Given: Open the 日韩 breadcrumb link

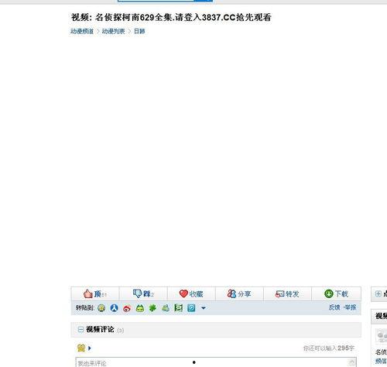Looking at the screenshot, I should click(x=139, y=31).
